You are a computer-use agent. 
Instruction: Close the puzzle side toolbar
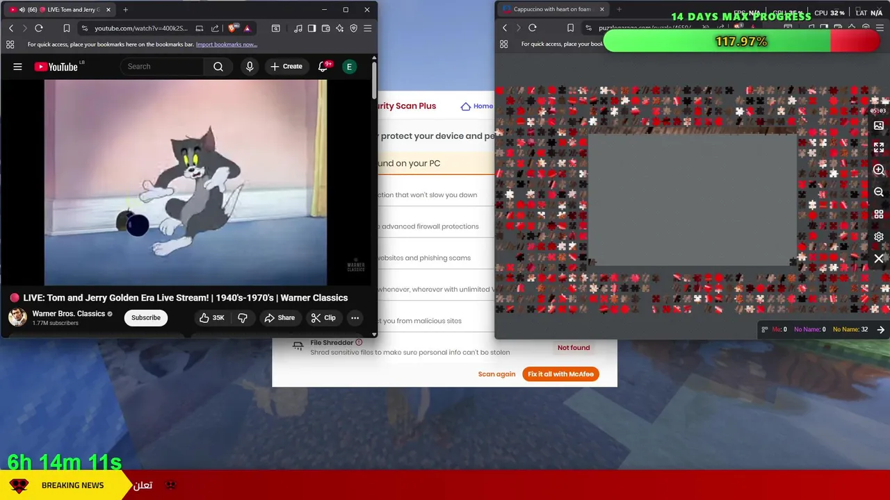point(879,259)
